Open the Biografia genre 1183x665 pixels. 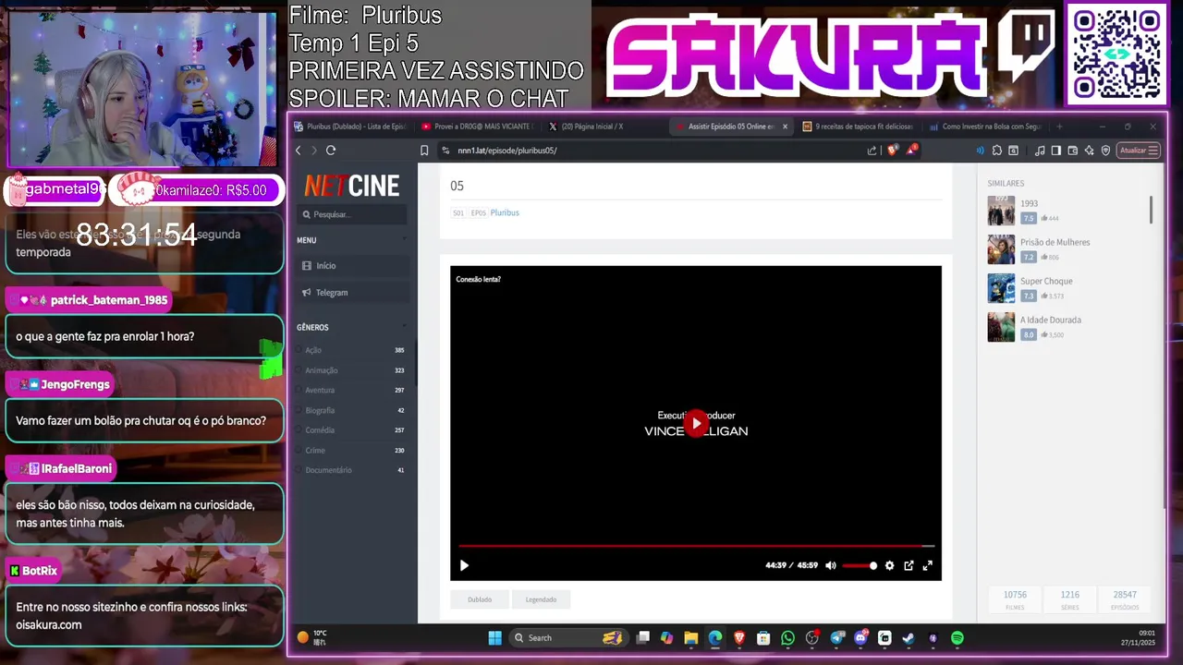pyautogui.click(x=320, y=410)
